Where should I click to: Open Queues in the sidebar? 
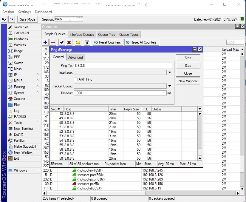tap(19, 99)
